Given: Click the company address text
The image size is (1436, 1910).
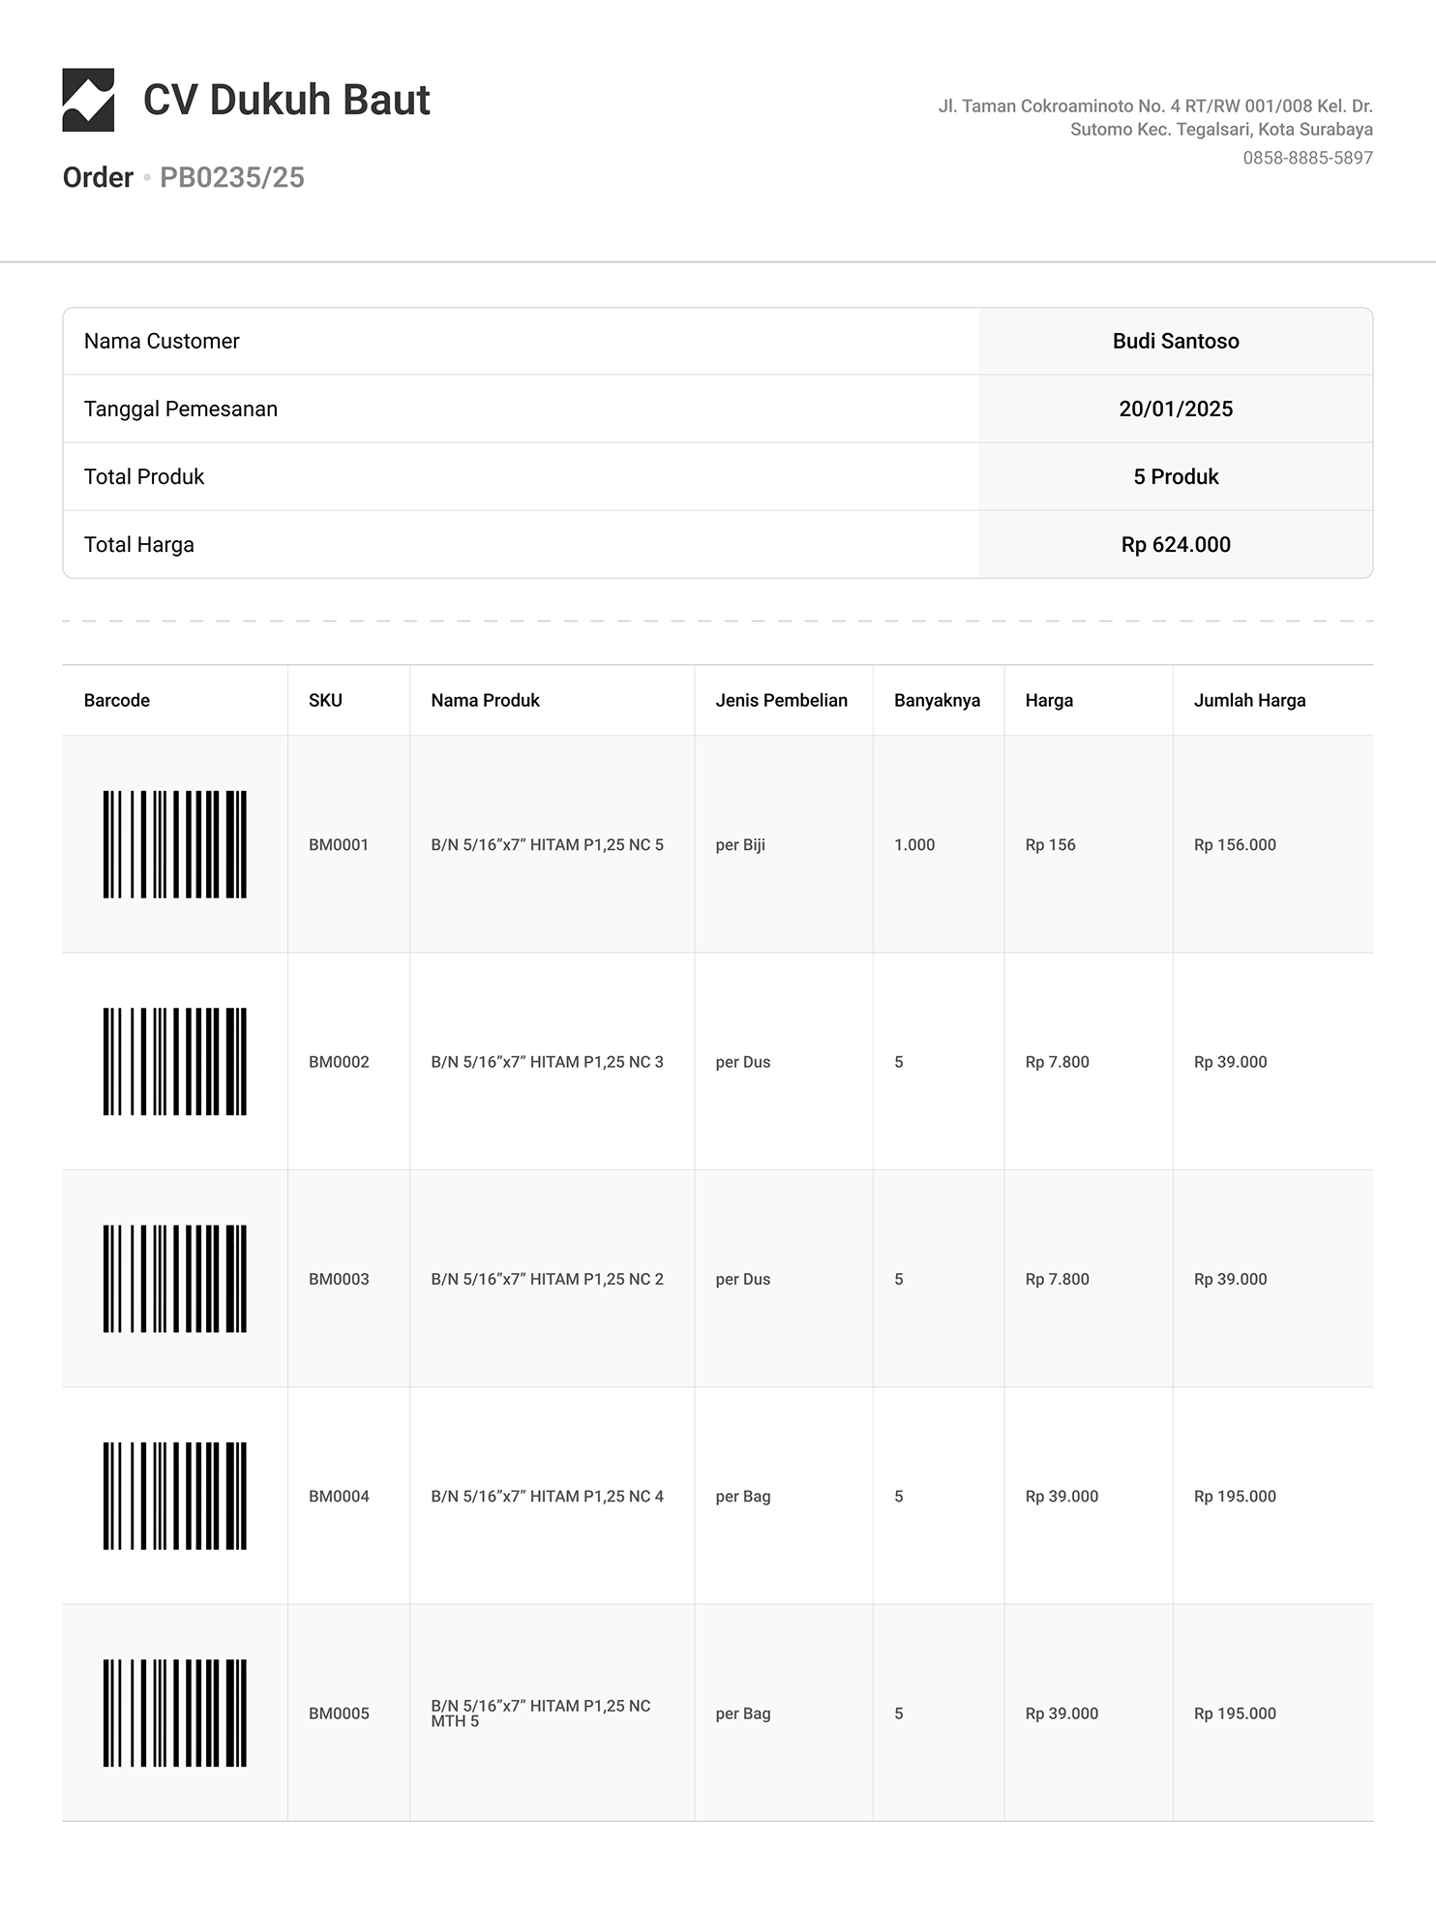Looking at the screenshot, I should click(1155, 117).
